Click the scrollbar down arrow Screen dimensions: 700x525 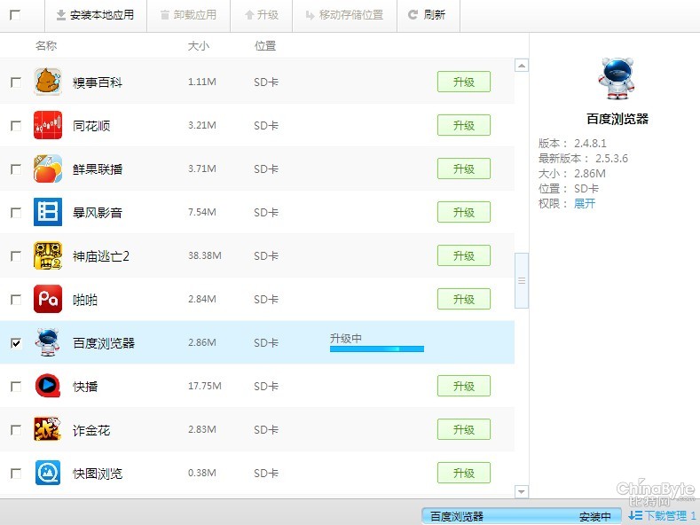pyautogui.click(x=522, y=491)
